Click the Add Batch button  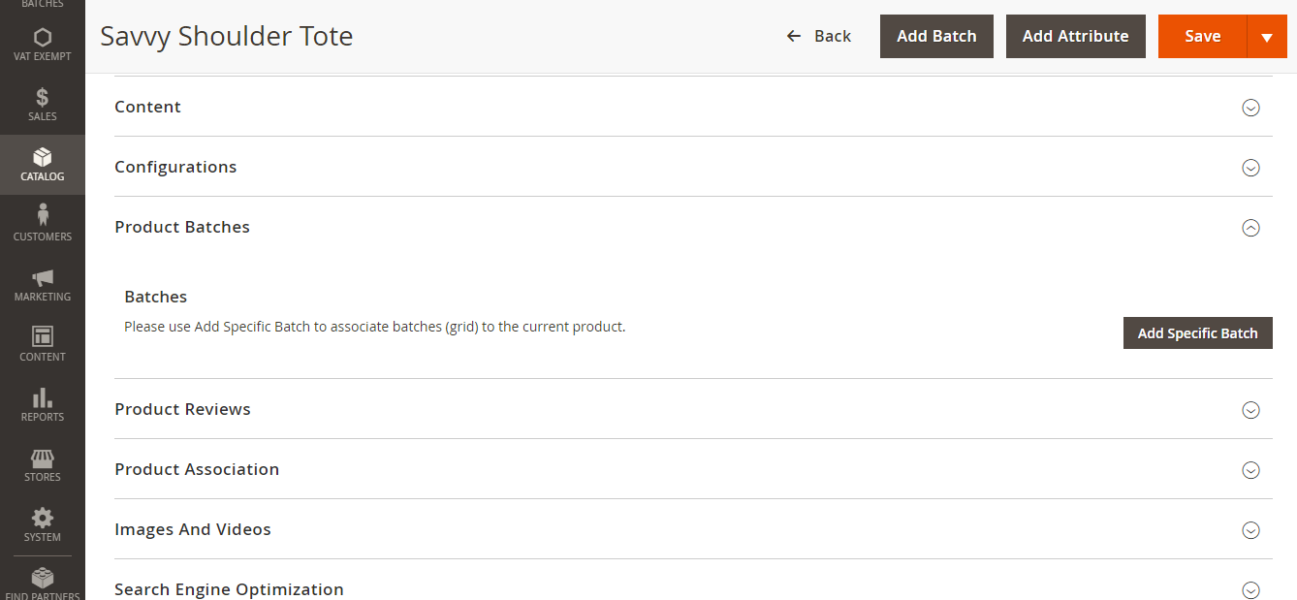tap(936, 37)
